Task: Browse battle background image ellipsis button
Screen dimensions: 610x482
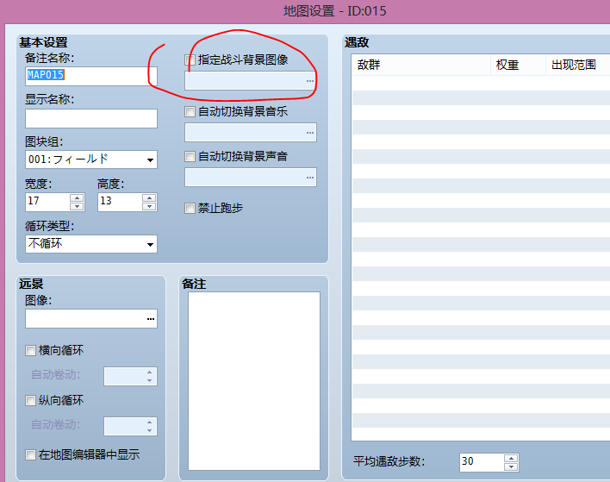Action: [309, 81]
